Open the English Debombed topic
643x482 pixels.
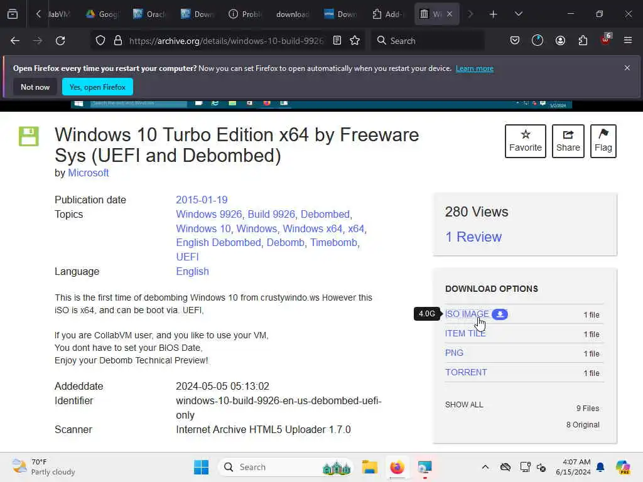point(219,243)
